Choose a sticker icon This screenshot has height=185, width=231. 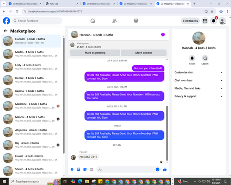click(85, 169)
